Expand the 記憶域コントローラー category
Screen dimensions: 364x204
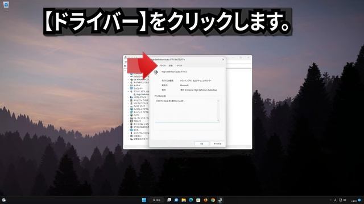pos(128,139)
